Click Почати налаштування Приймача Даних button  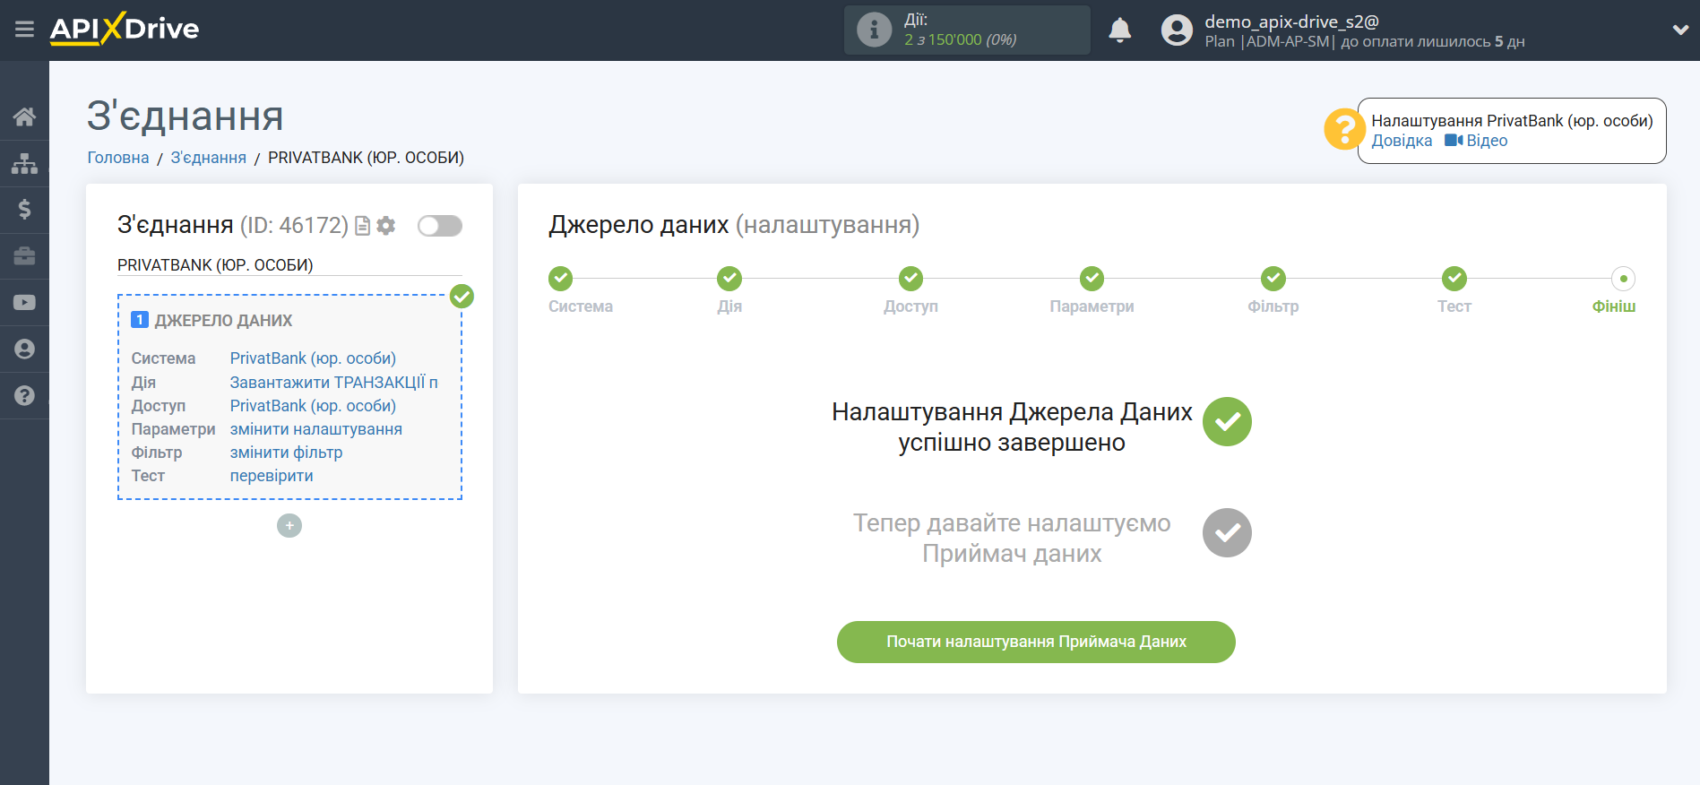tap(1036, 642)
